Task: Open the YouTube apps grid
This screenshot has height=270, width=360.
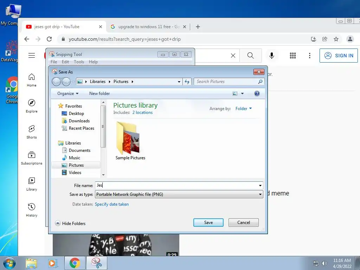Action: pyautogui.click(x=293, y=56)
